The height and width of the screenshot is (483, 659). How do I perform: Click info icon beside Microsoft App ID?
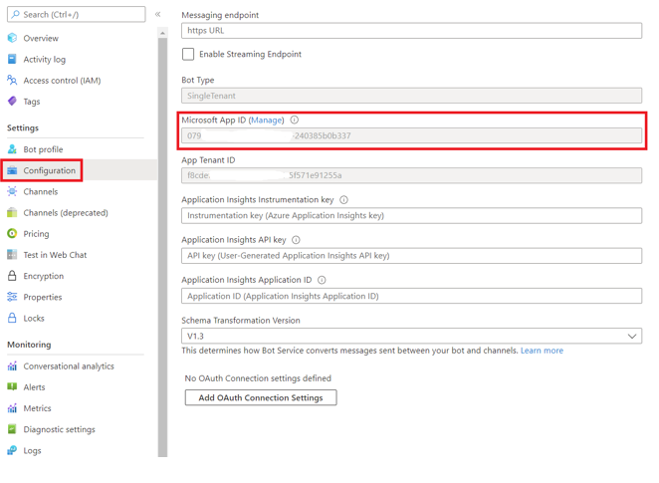[x=295, y=120]
